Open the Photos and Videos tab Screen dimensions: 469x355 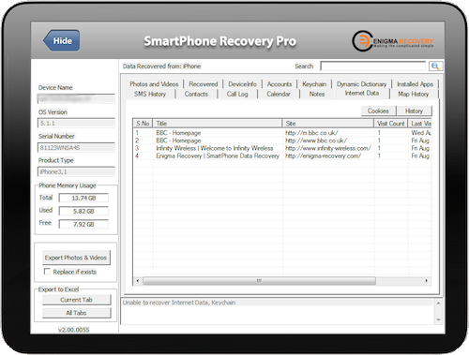[x=154, y=84]
